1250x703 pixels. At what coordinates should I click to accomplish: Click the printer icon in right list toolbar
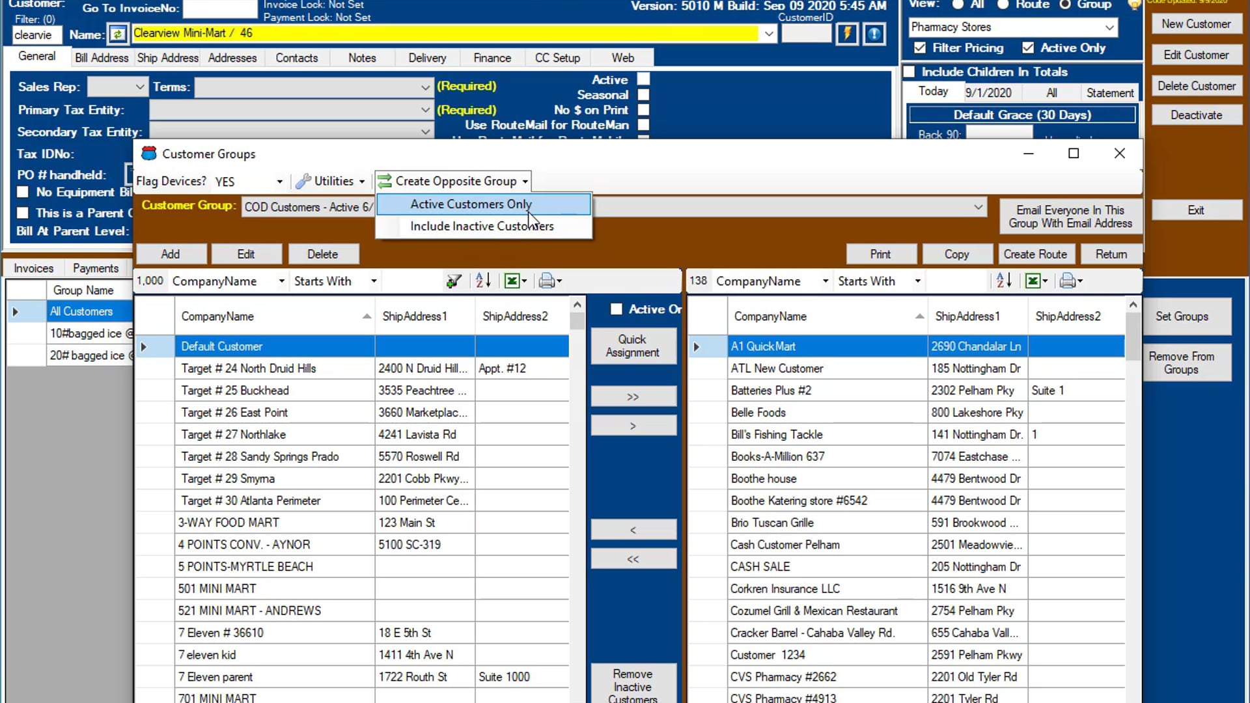tap(1067, 281)
